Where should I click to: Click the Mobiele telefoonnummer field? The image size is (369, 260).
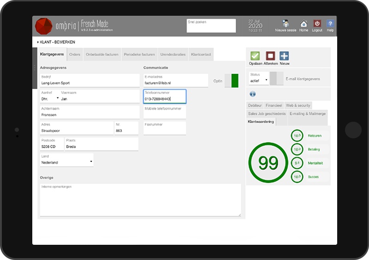(165, 112)
